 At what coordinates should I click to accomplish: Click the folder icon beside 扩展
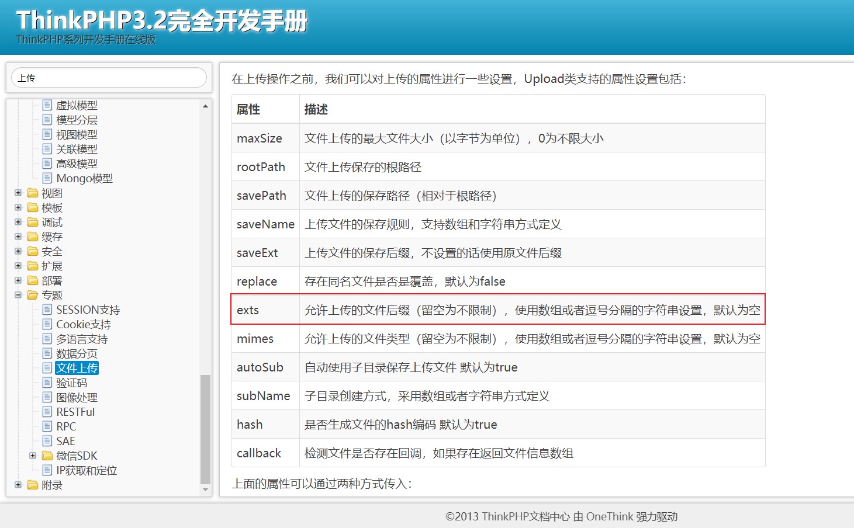[33, 266]
